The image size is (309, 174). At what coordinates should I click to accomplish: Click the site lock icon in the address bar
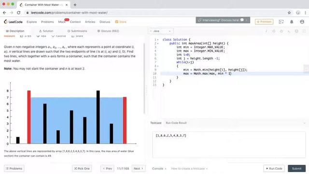[28, 13]
